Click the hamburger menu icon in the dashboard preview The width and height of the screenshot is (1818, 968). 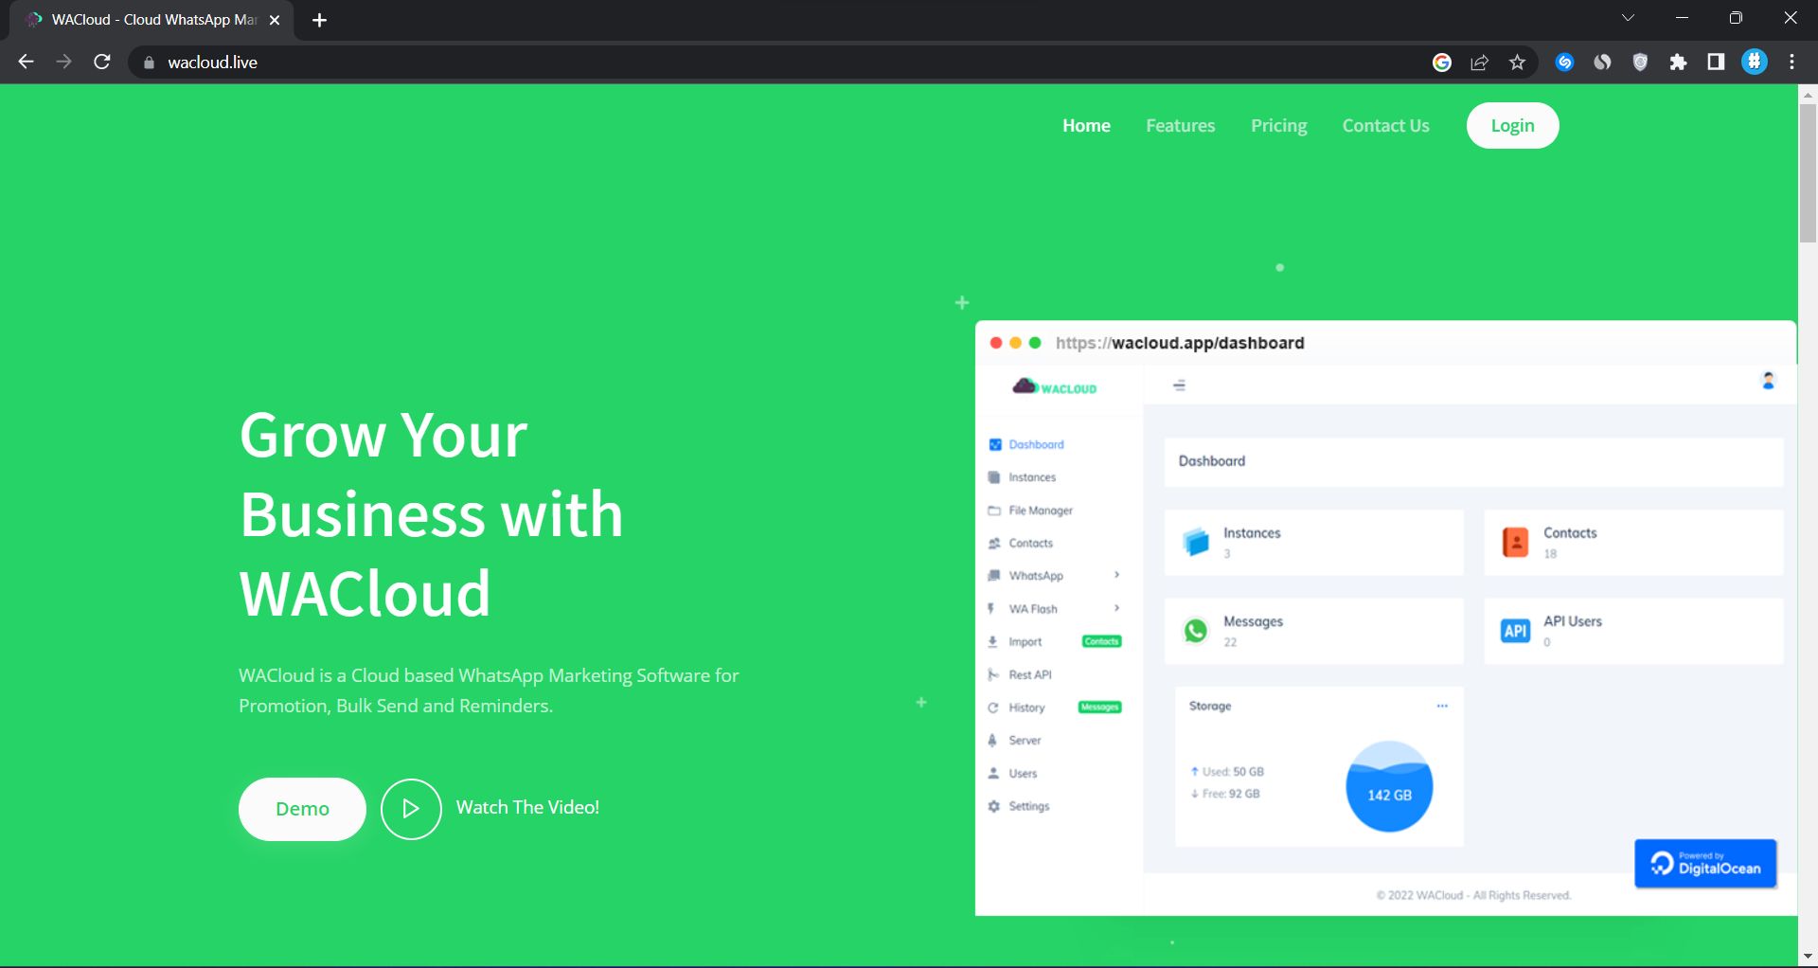(1179, 385)
